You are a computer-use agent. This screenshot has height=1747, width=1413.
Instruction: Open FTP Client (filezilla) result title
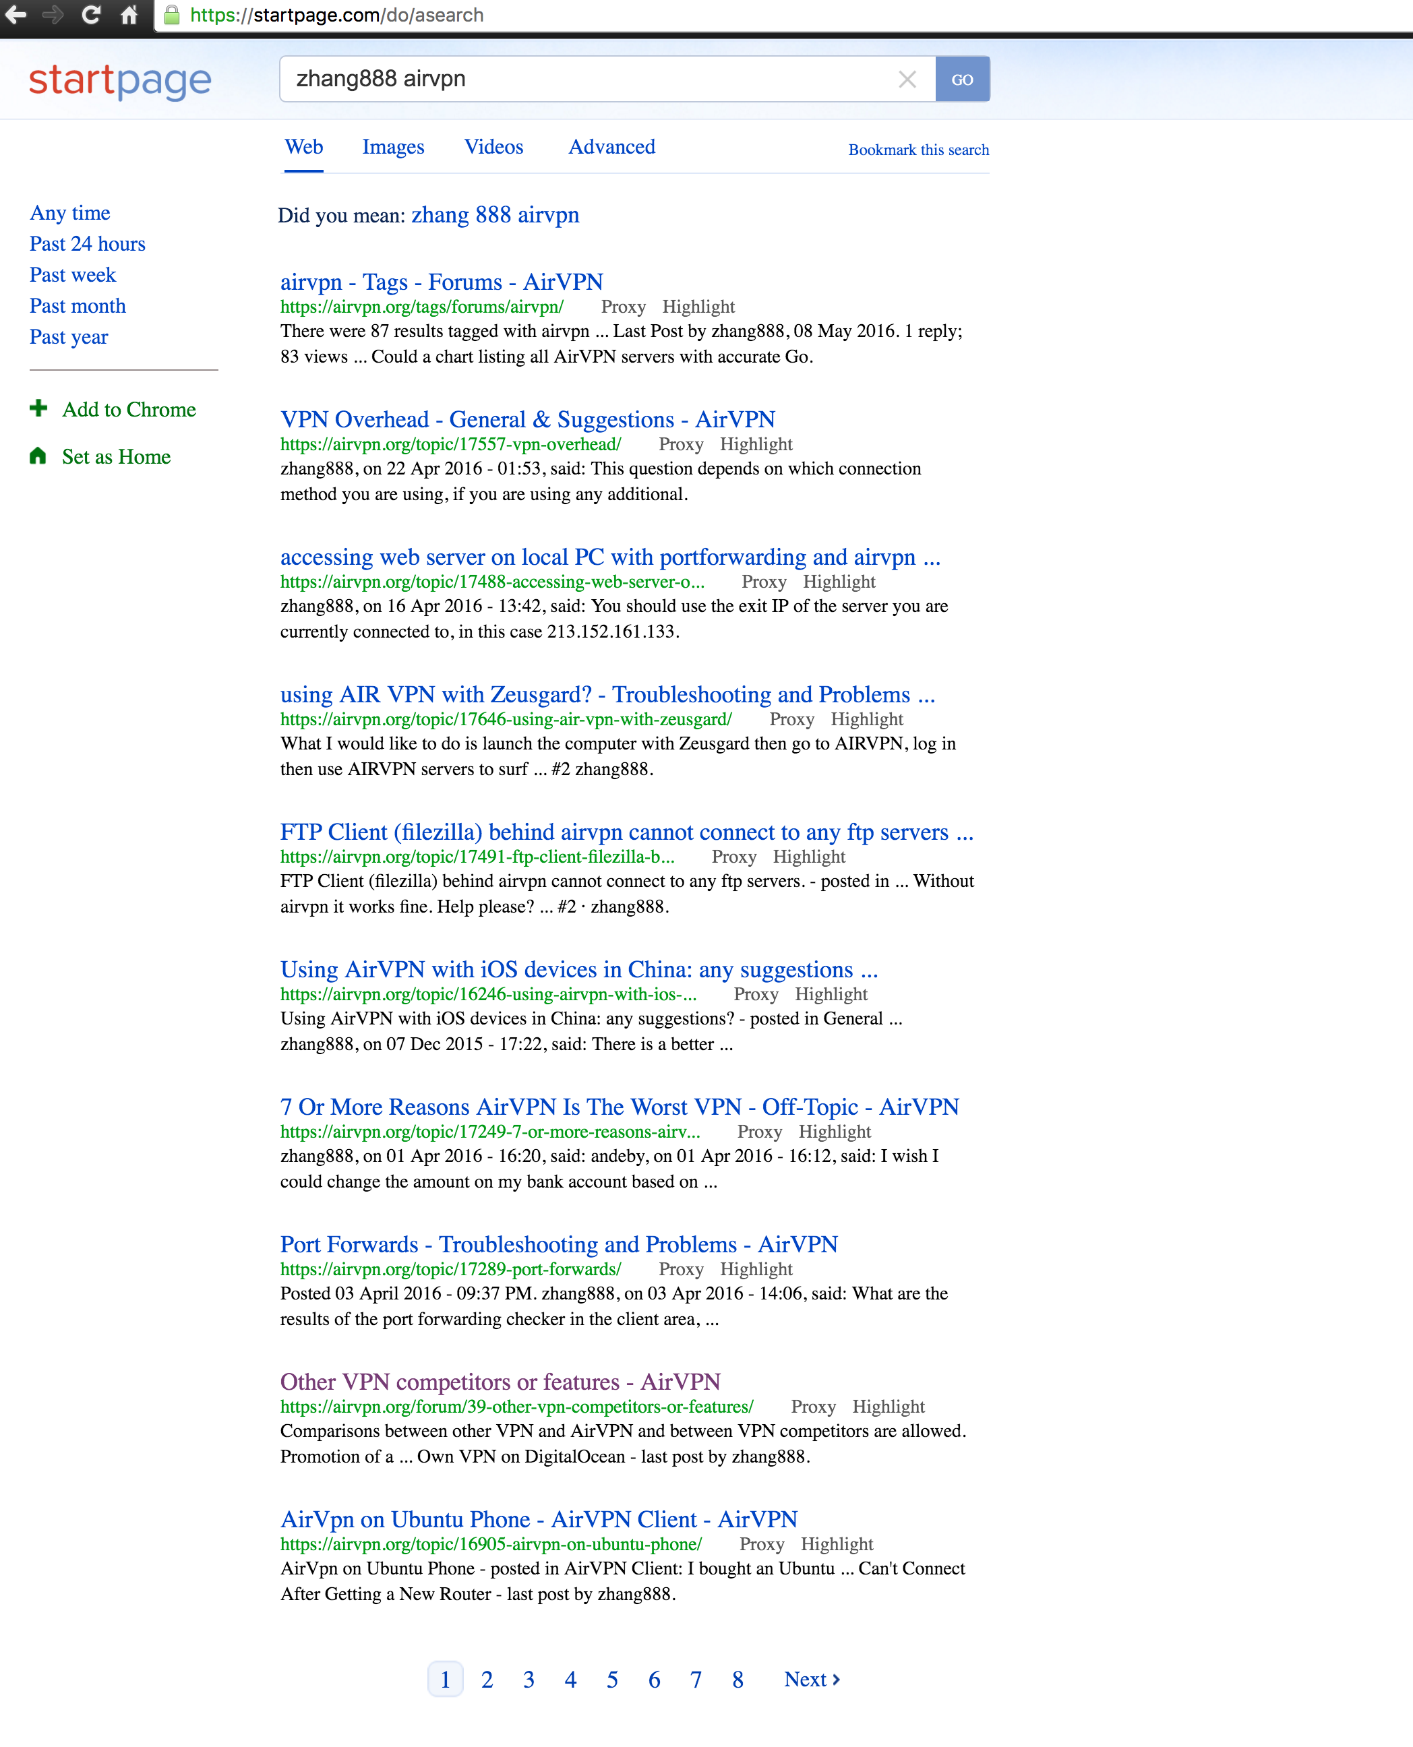point(627,832)
